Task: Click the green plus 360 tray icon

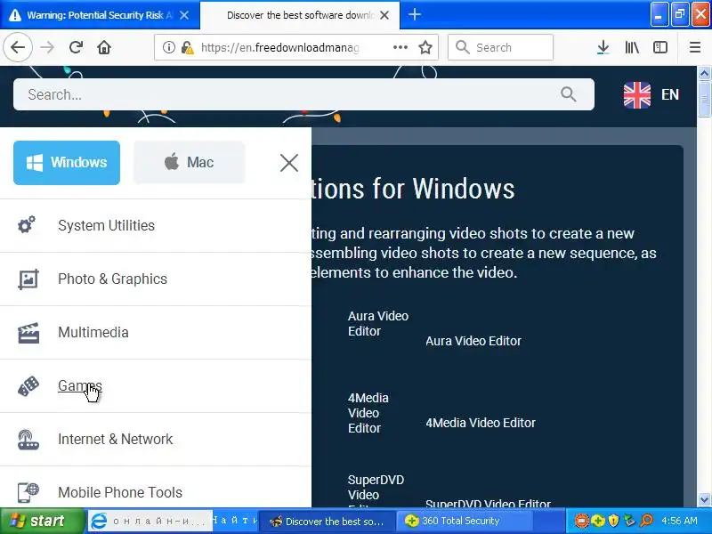Action: coord(597,521)
